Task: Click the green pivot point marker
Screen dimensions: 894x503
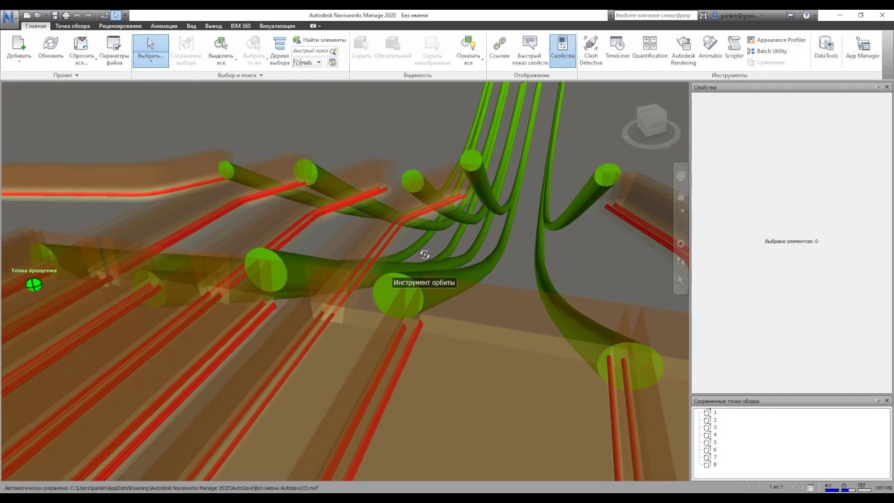Action: click(34, 284)
